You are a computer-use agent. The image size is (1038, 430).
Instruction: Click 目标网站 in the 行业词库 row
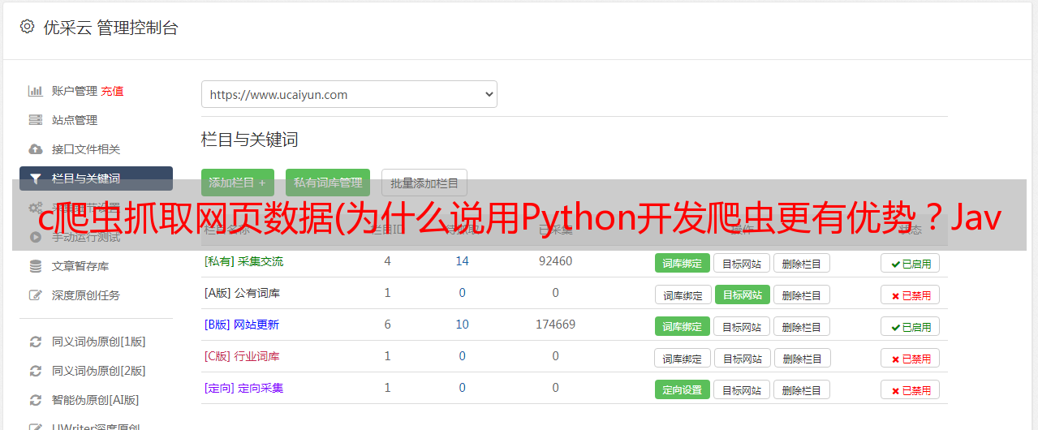[x=742, y=358]
